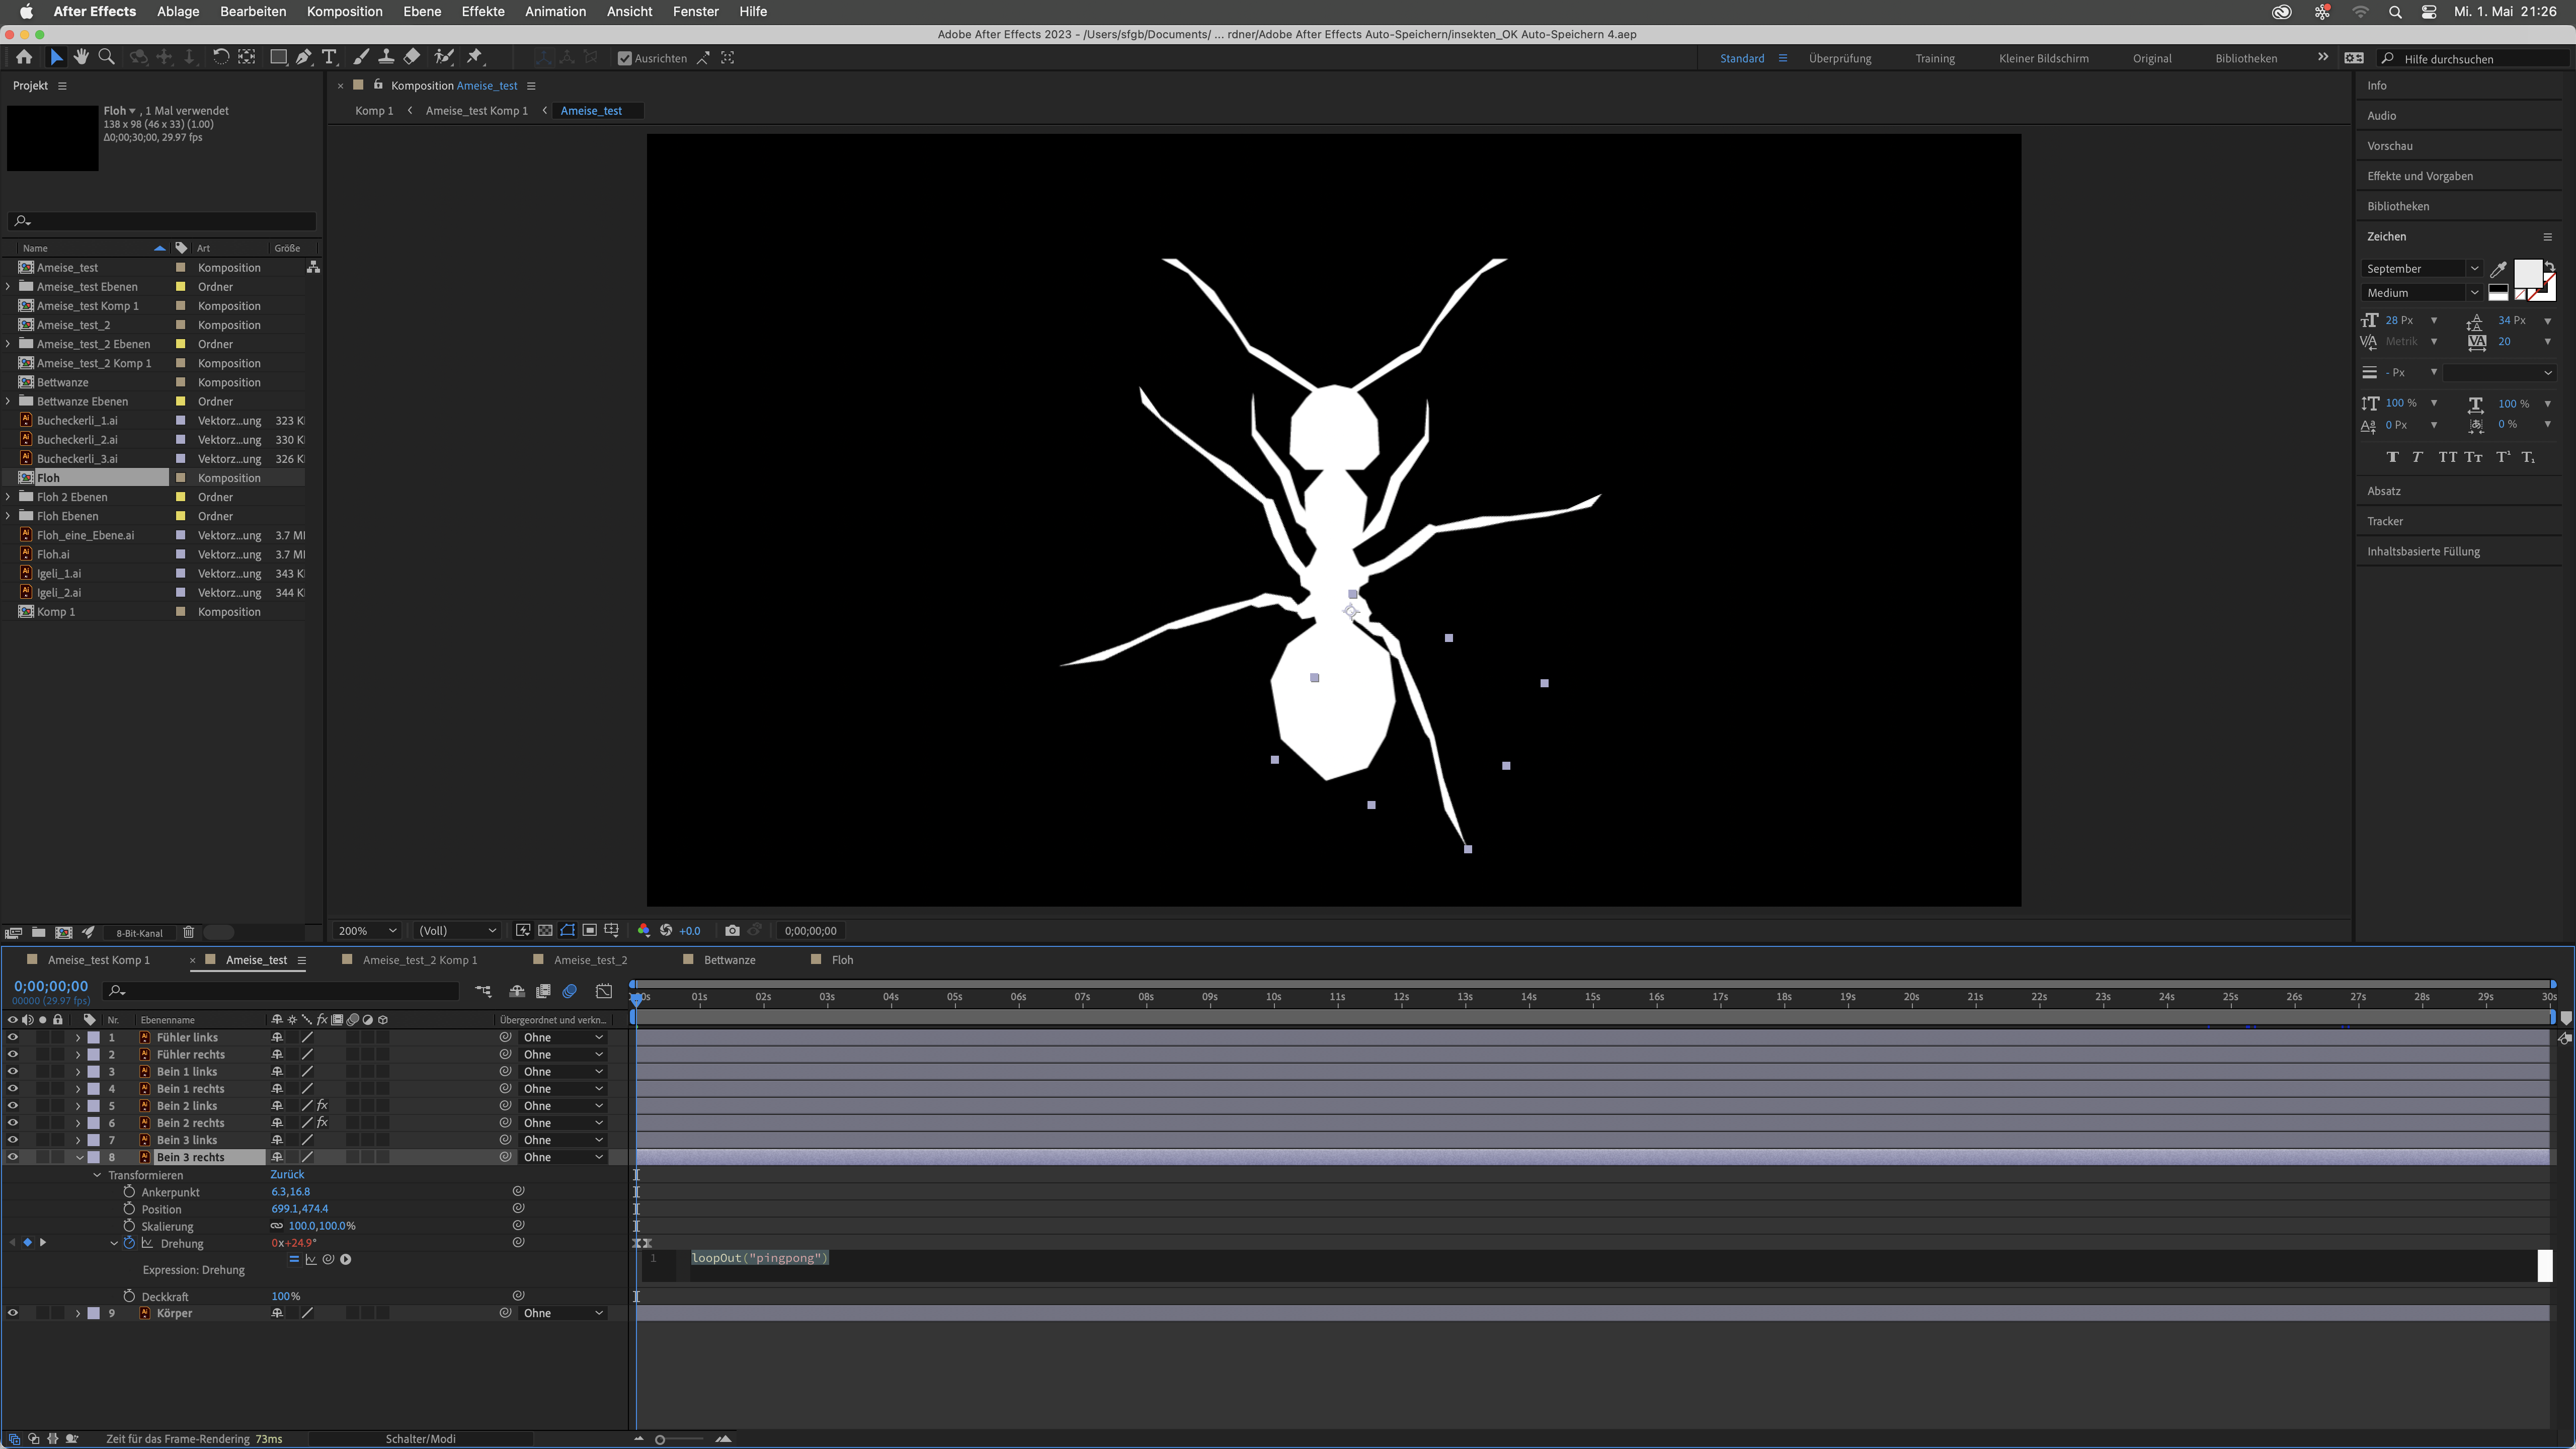Open the Tracker panel
This screenshot has height=1449, width=2576.
2385,521
